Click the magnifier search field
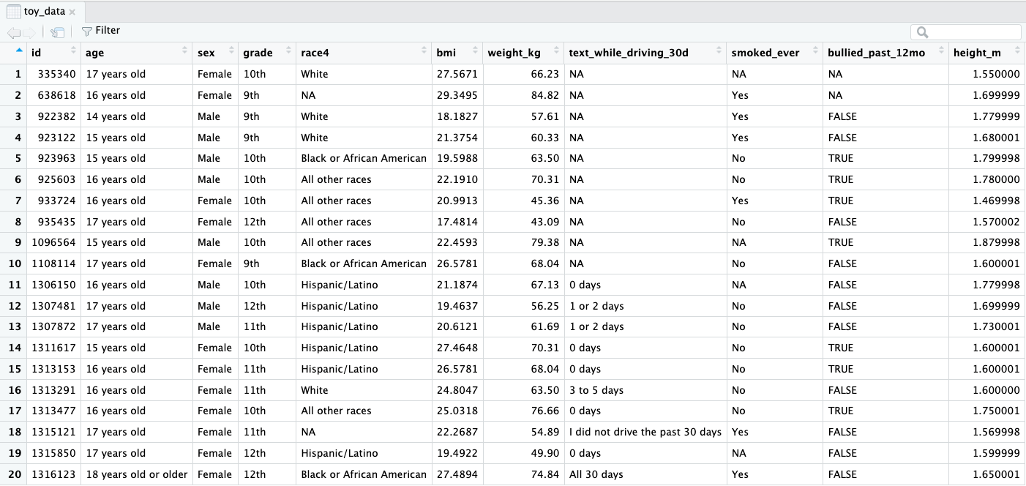This screenshot has height=486, width=1026. [966, 32]
